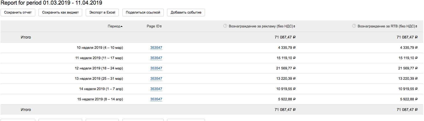The width and height of the screenshot is (424, 121).
Task: Open Page ID 353547 link for week 10
Action: click(156, 48)
